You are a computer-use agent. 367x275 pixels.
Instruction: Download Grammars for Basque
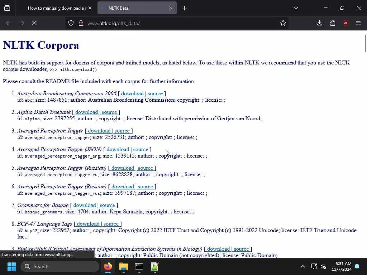(x=85, y=205)
